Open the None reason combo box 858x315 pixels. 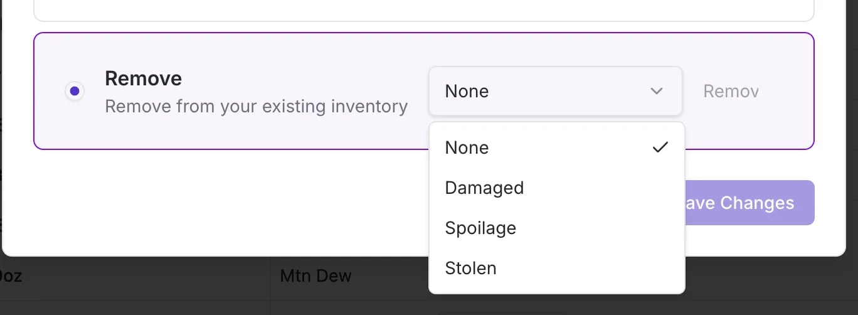point(556,92)
